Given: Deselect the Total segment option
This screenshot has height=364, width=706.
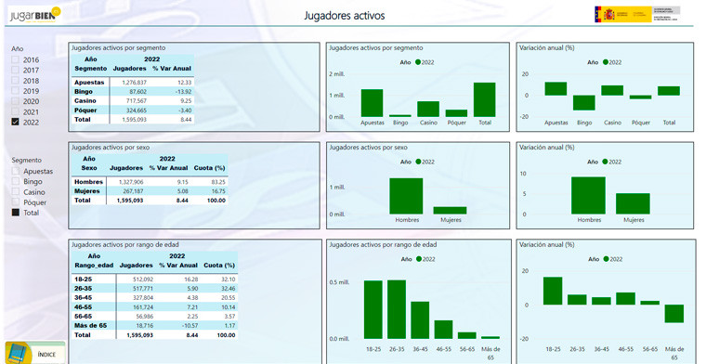Looking at the screenshot, I should tap(16, 213).
